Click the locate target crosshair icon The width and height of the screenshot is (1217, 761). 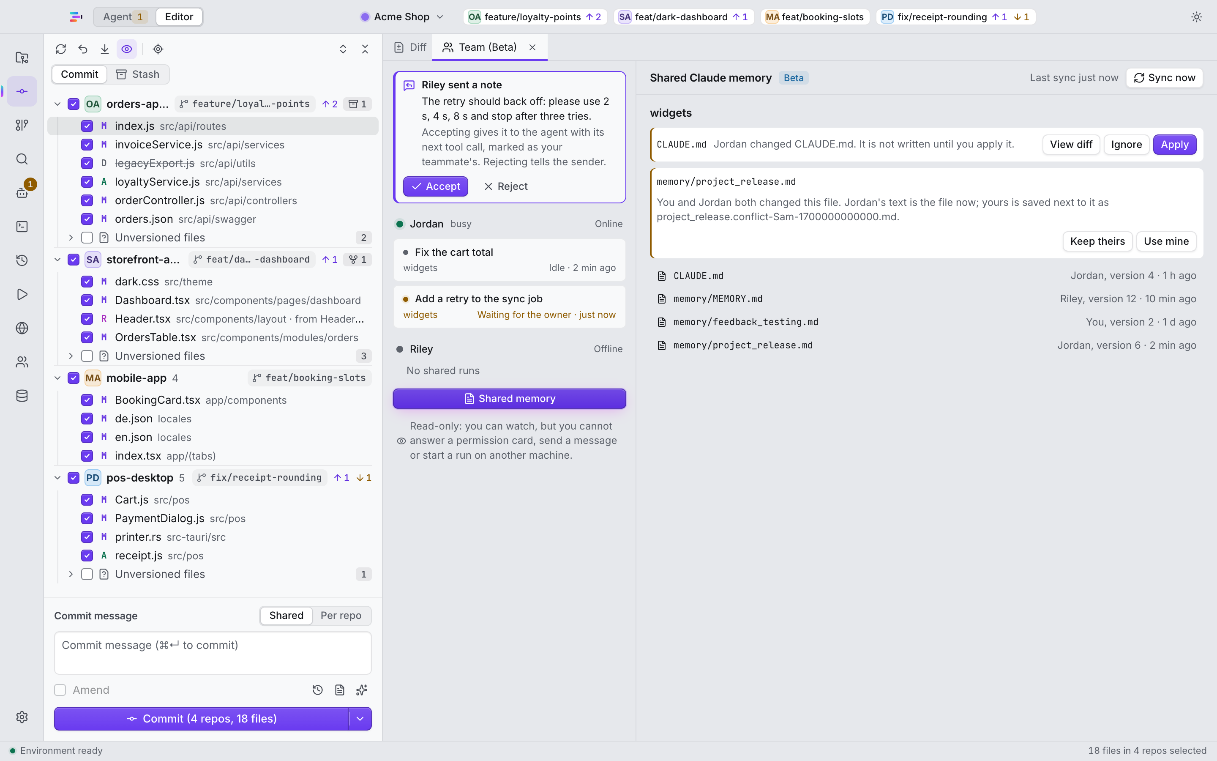(158, 49)
